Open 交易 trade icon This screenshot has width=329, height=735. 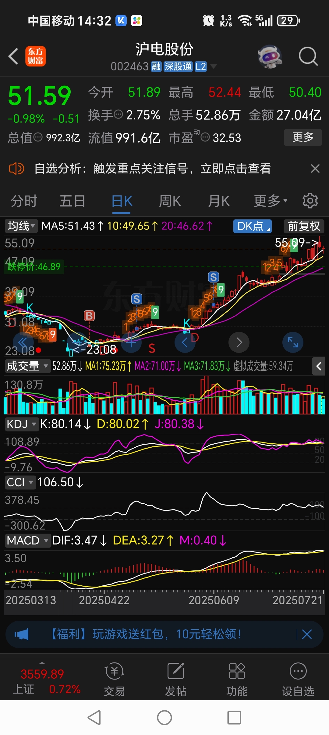tap(115, 680)
